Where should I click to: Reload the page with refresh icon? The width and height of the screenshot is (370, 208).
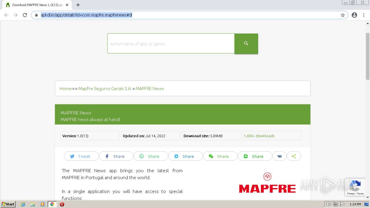[x=25, y=15]
